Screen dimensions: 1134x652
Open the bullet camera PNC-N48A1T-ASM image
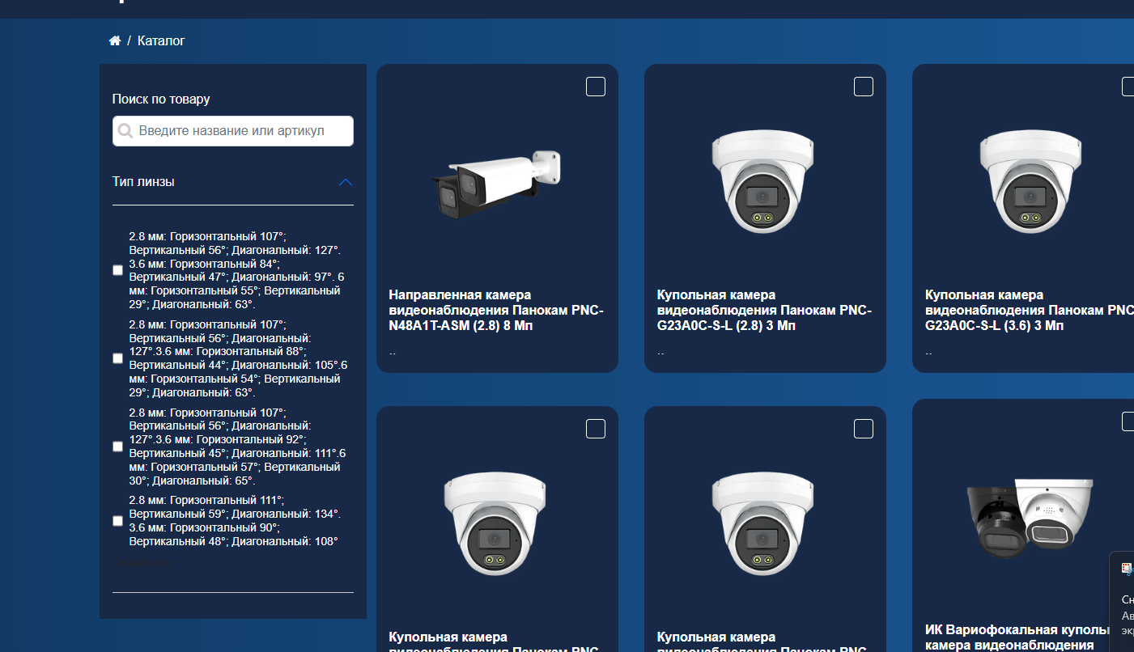point(496,183)
